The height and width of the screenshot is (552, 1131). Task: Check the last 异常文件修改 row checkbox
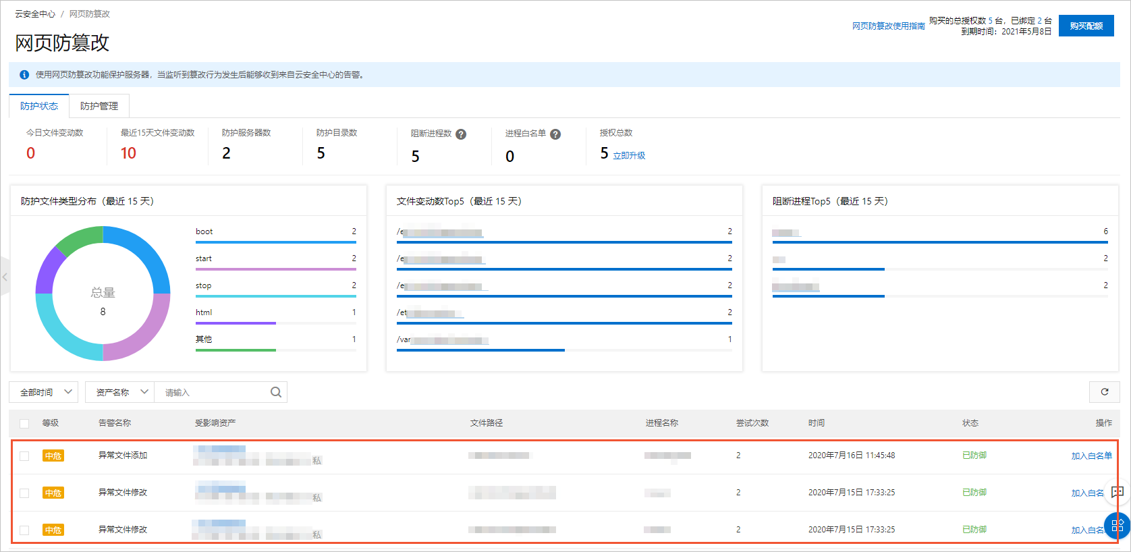coord(24,530)
